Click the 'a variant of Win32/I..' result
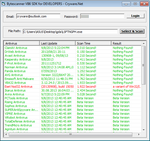 127,87
